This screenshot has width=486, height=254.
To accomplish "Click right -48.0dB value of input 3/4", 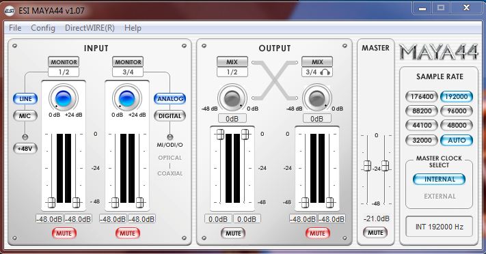I will click(x=141, y=219).
